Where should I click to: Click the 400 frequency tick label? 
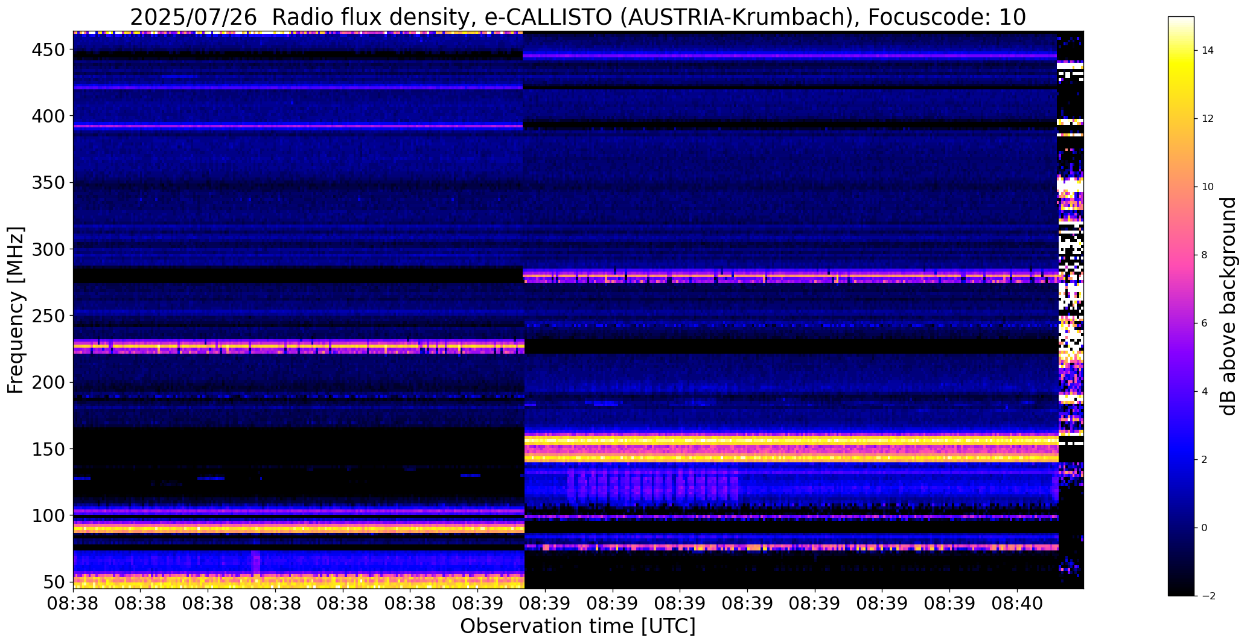pyautogui.click(x=48, y=116)
